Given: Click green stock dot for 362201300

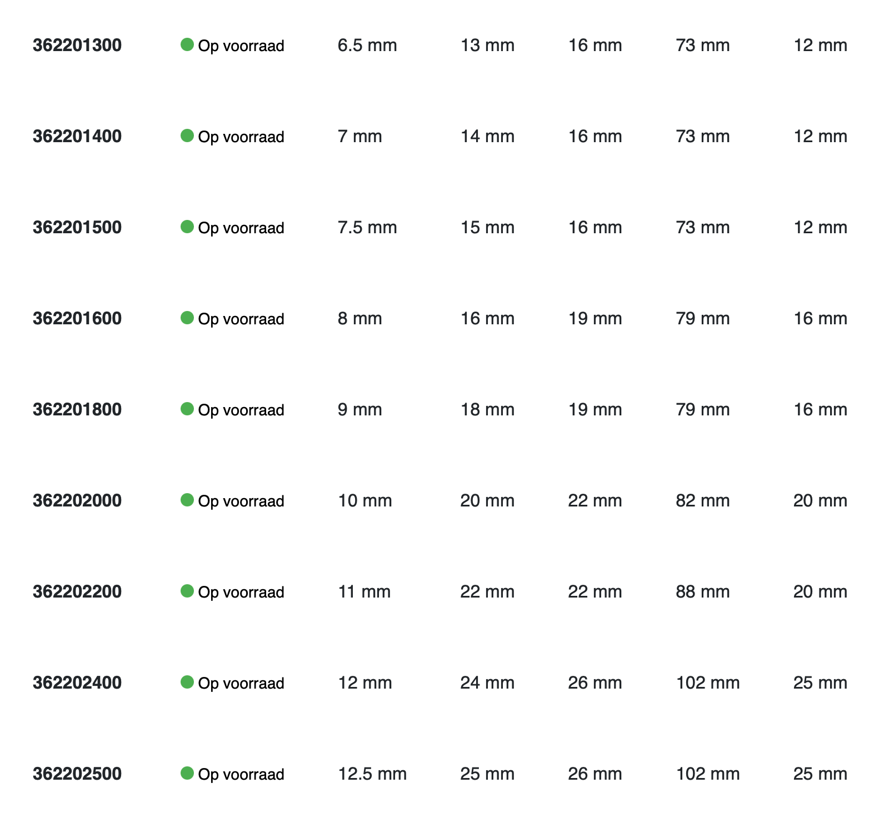Looking at the screenshot, I should point(187,44).
